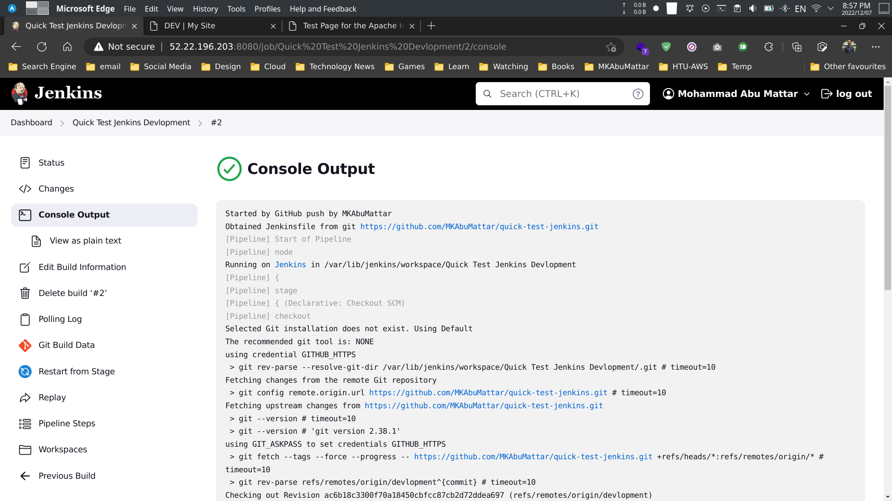Select the Replay icon in sidebar
The width and height of the screenshot is (892, 501).
click(25, 398)
